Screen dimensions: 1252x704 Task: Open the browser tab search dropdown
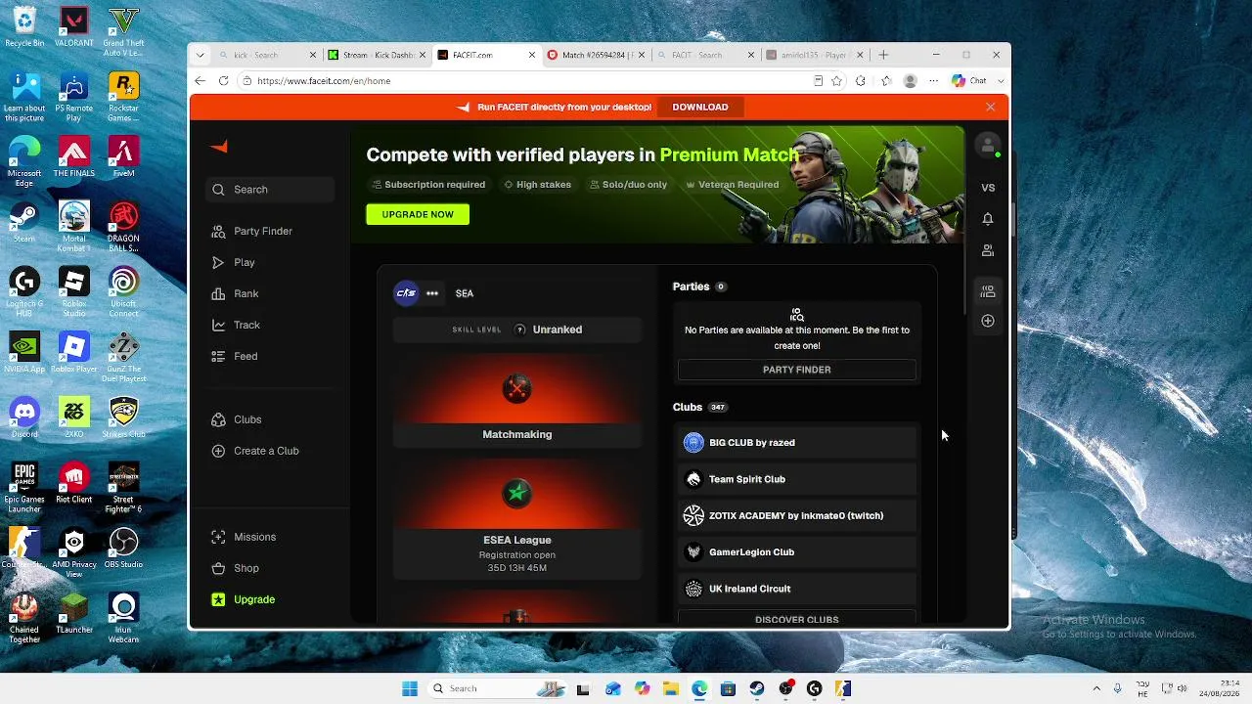tap(200, 55)
